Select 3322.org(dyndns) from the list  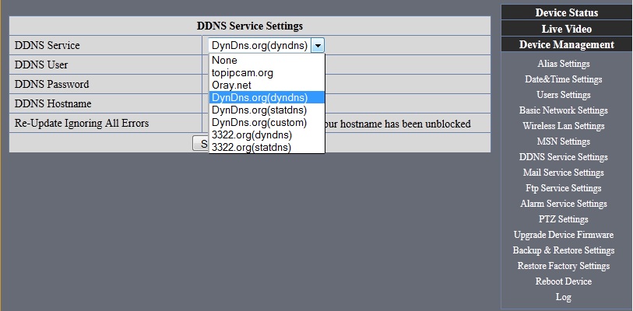coord(266,135)
